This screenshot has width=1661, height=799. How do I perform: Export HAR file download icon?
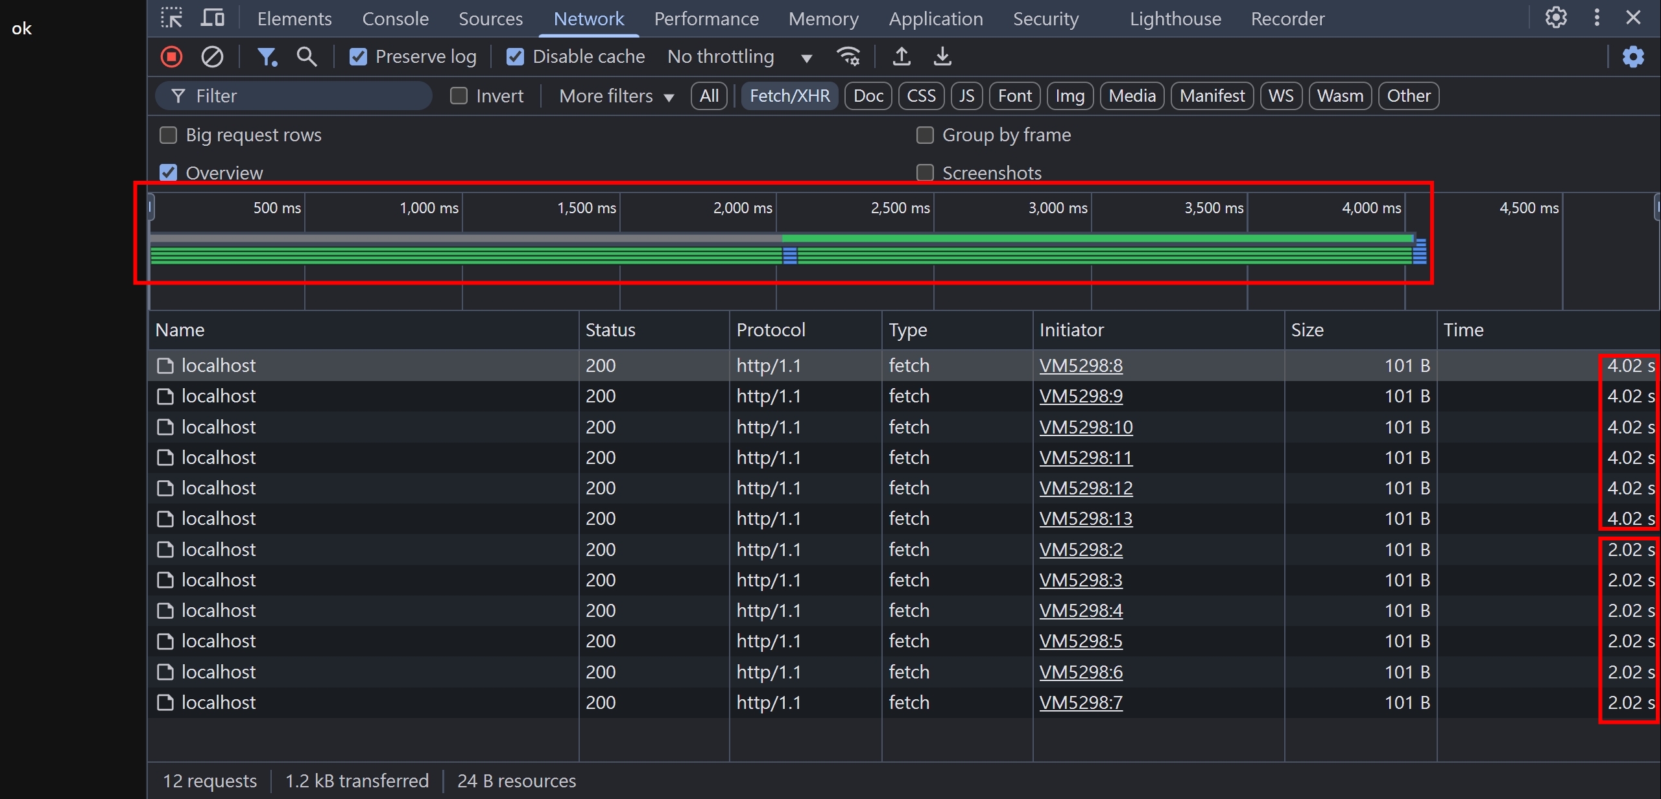(942, 57)
